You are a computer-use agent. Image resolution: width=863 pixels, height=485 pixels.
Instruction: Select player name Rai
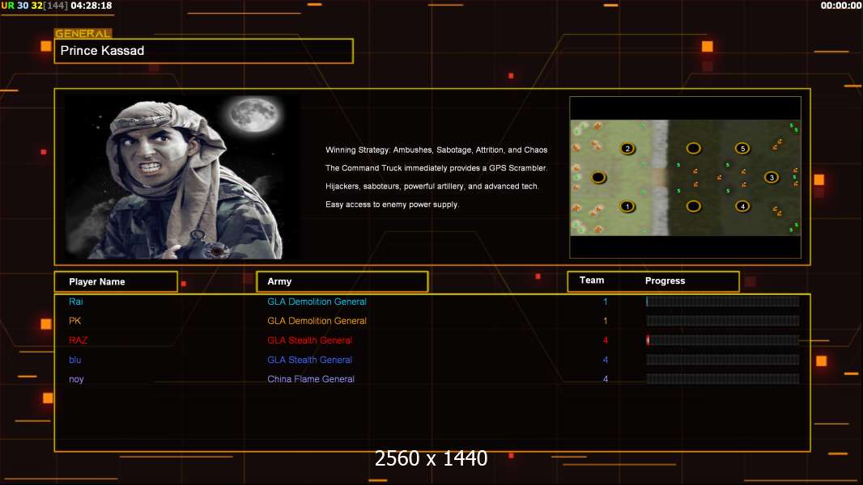(x=76, y=302)
